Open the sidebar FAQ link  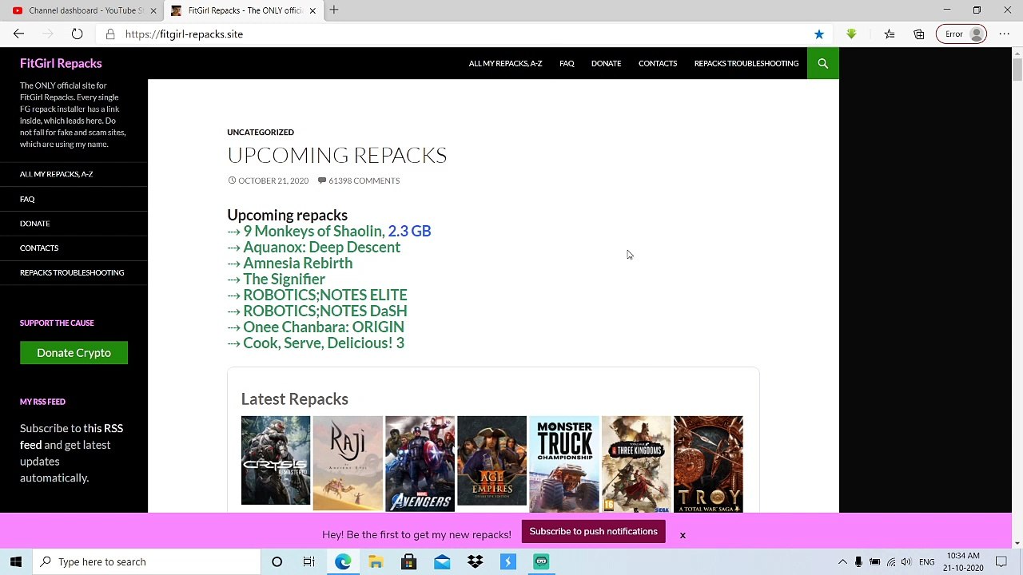tap(27, 199)
